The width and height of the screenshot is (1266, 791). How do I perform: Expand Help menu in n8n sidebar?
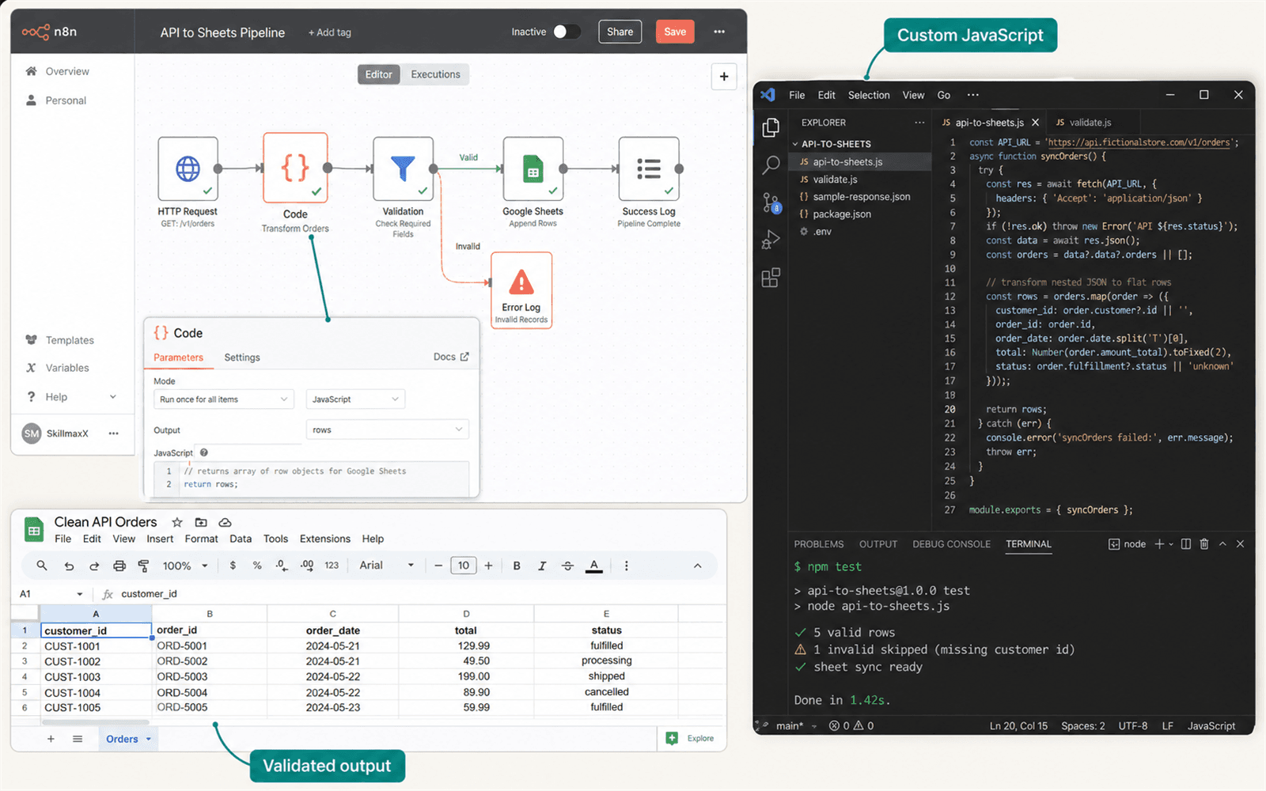coord(71,397)
